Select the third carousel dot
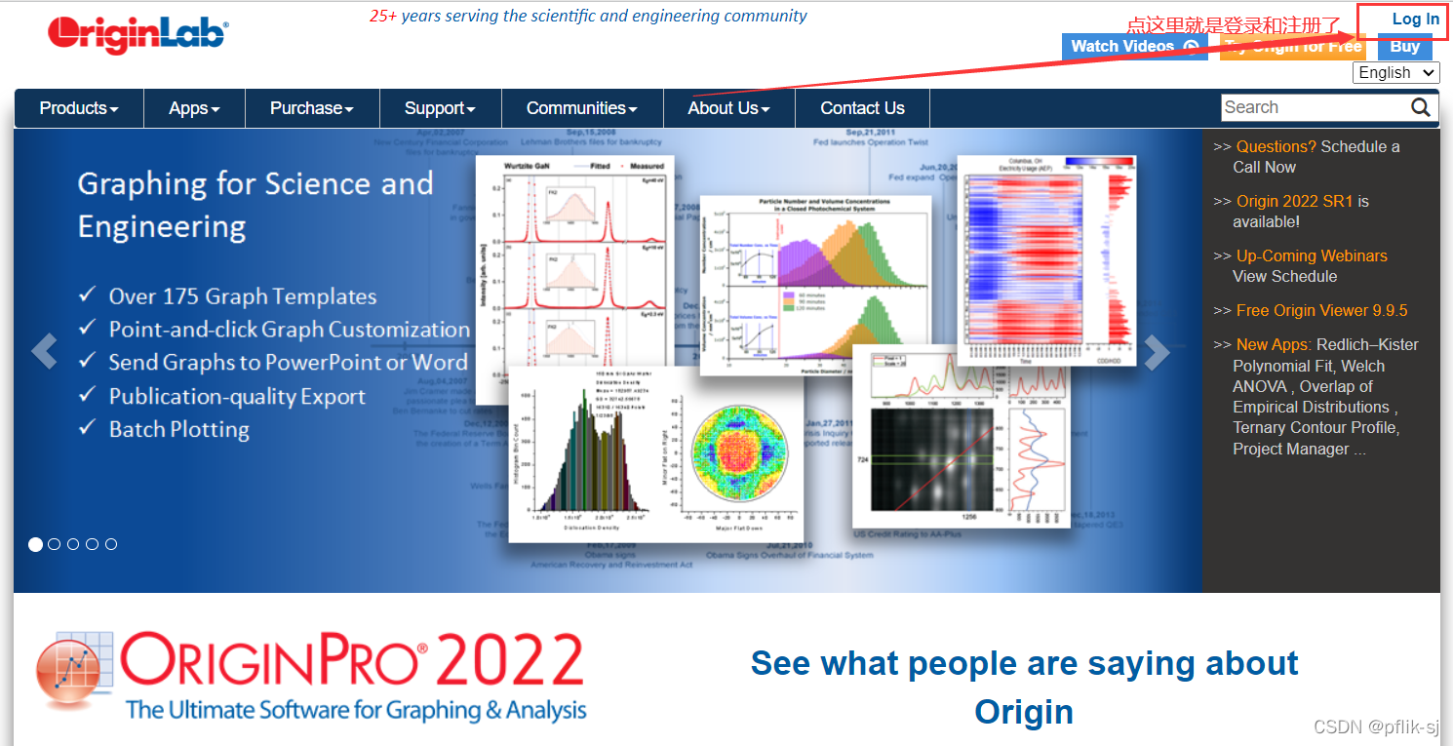Image resolution: width=1453 pixels, height=746 pixels. click(x=73, y=544)
